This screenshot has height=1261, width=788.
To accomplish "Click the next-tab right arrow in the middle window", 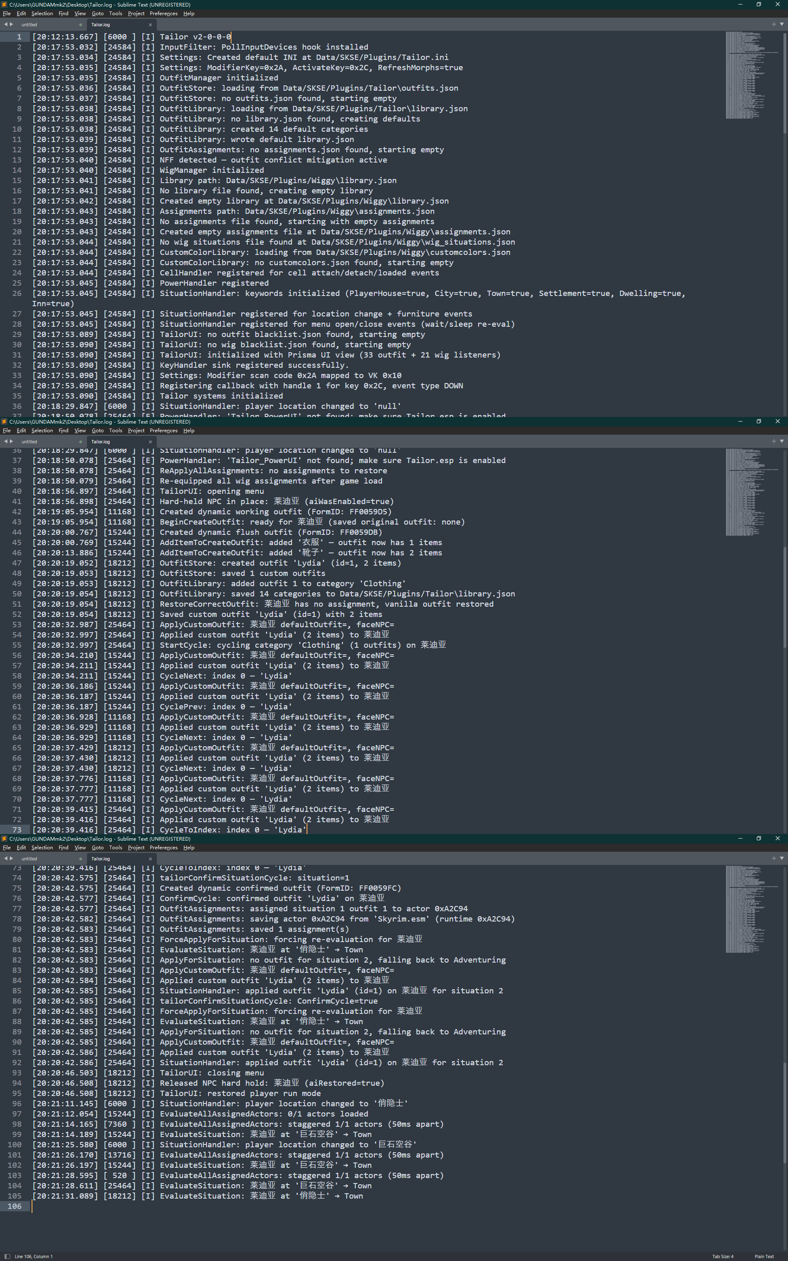I will [11, 441].
